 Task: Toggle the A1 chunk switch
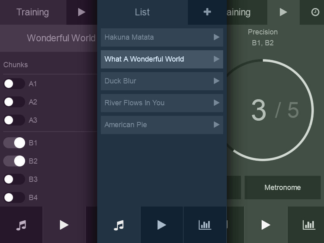[14, 84]
